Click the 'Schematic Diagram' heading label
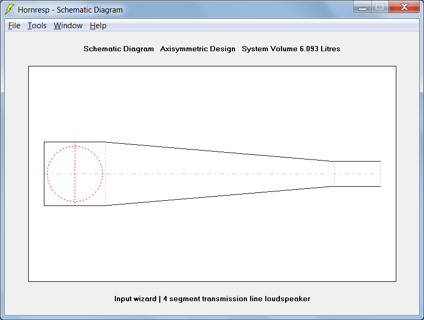Viewport: 424px width, 320px height. coord(119,49)
